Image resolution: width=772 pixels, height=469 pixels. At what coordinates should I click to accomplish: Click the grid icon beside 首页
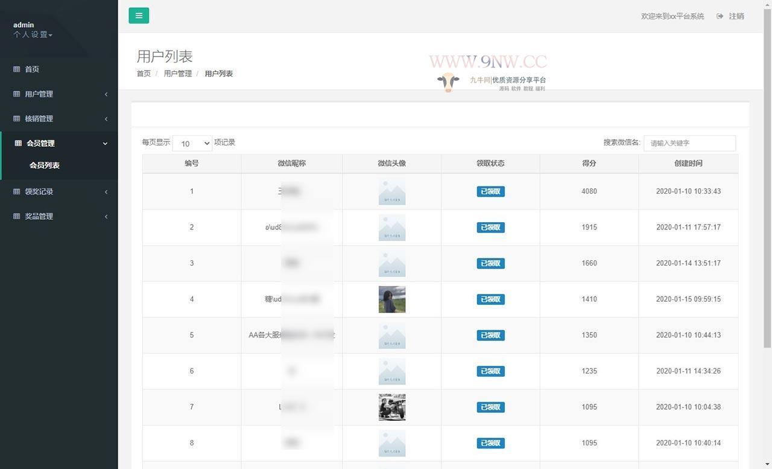(x=16, y=69)
